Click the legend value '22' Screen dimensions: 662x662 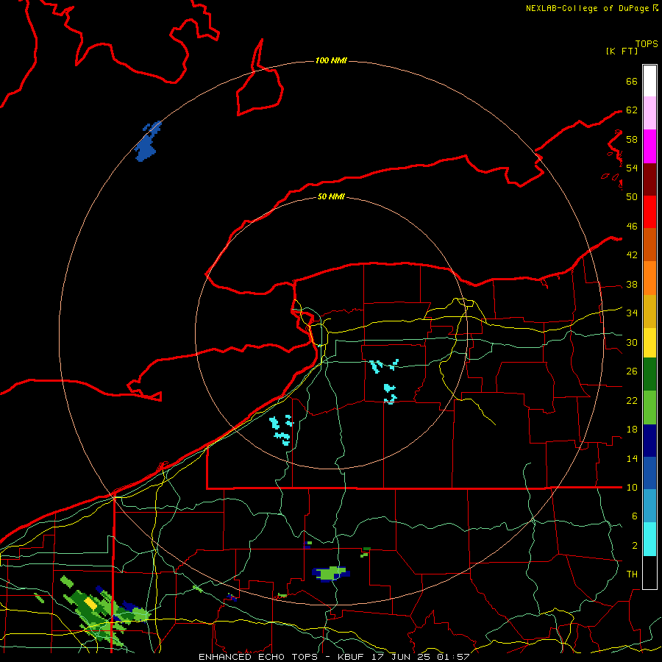point(632,400)
